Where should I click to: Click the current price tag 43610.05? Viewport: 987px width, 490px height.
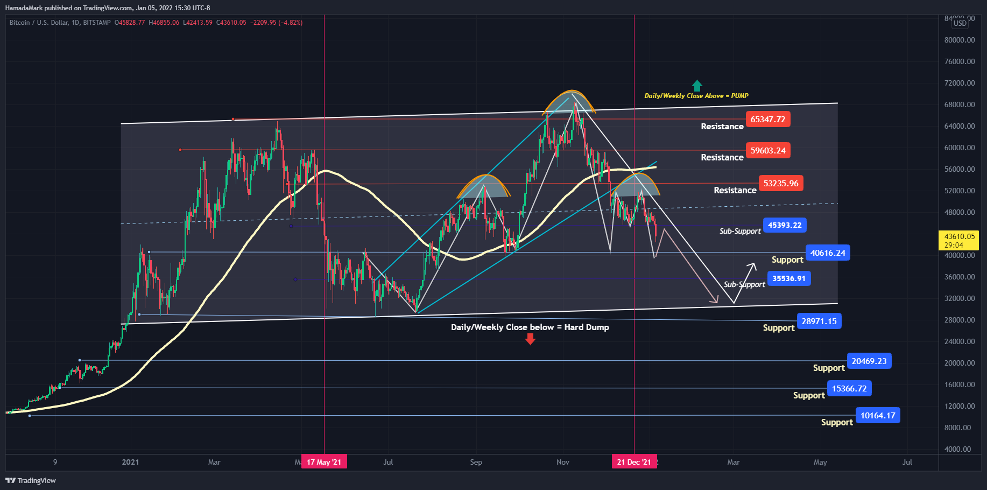[x=959, y=240]
